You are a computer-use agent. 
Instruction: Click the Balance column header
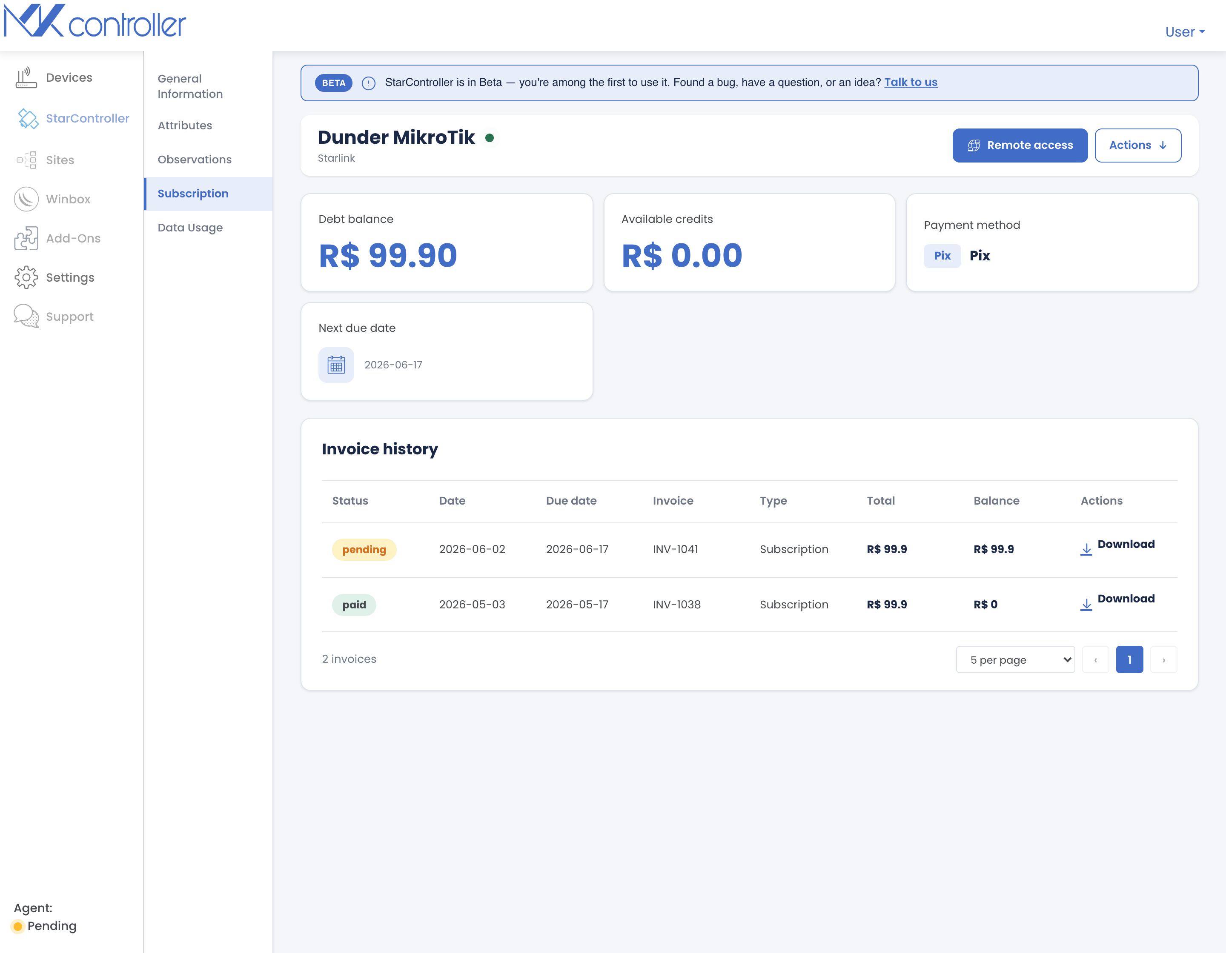click(997, 501)
